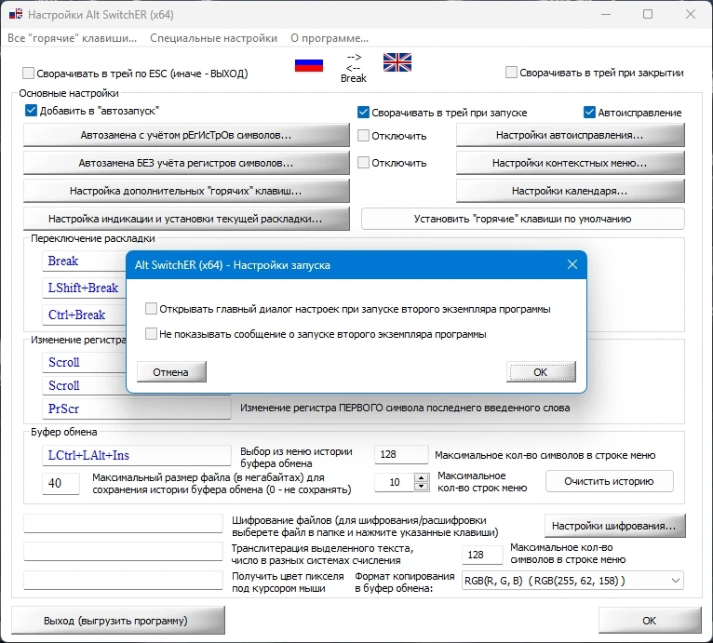This screenshot has height=643, width=713.
Task: Click the max menu rows field with 10
Action: 395,482
